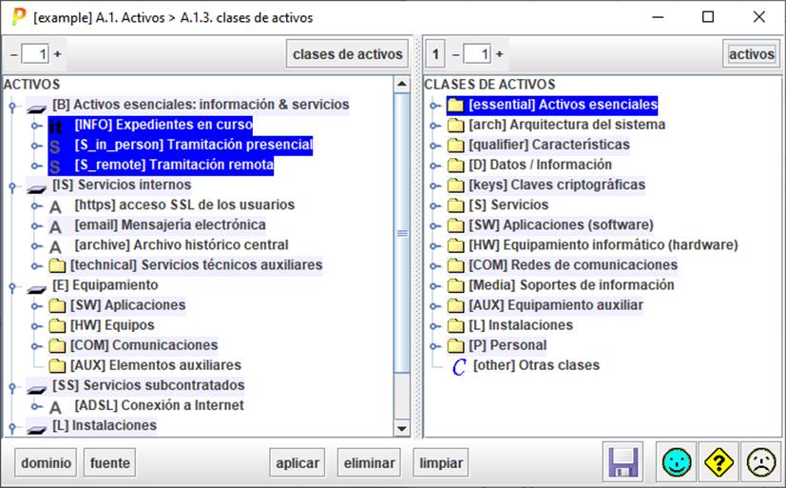Select the S_remote Tramitación remota asset
This screenshot has width=786, height=488.
click(x=173, y=166)
